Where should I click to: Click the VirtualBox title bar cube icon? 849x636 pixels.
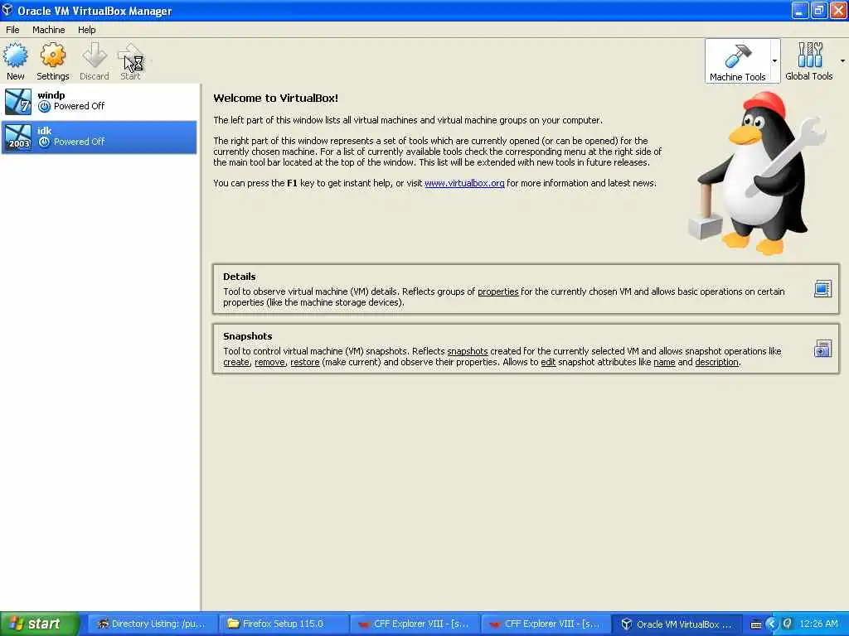point(7,10)
